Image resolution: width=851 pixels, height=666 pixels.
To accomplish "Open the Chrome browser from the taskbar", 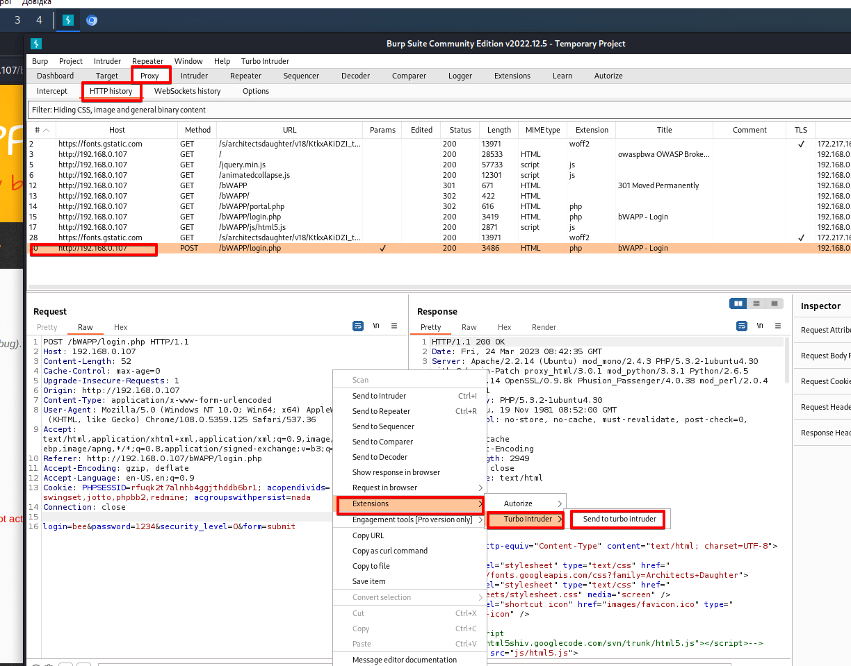I will pyautogui.click(x=92, y=20).
